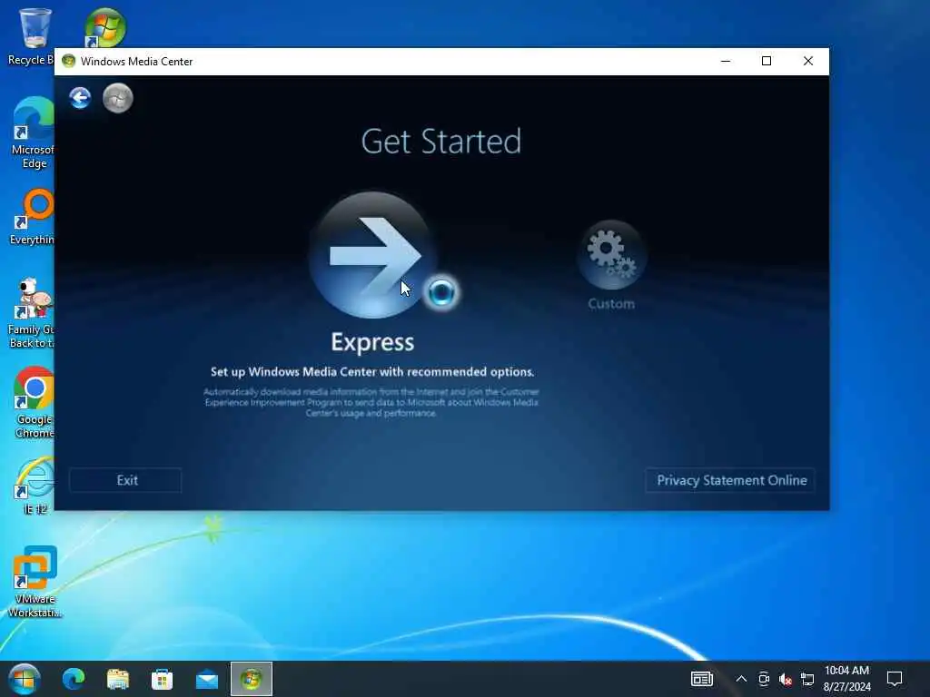Select the IE 12 desktop shortcut
The height and width of the screenshot is (697, 930).
[35, 486]
